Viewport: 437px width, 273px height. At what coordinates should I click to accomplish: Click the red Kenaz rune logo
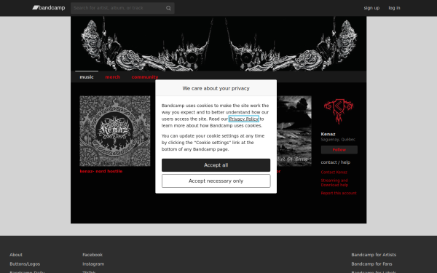click(x=339, y=111)
